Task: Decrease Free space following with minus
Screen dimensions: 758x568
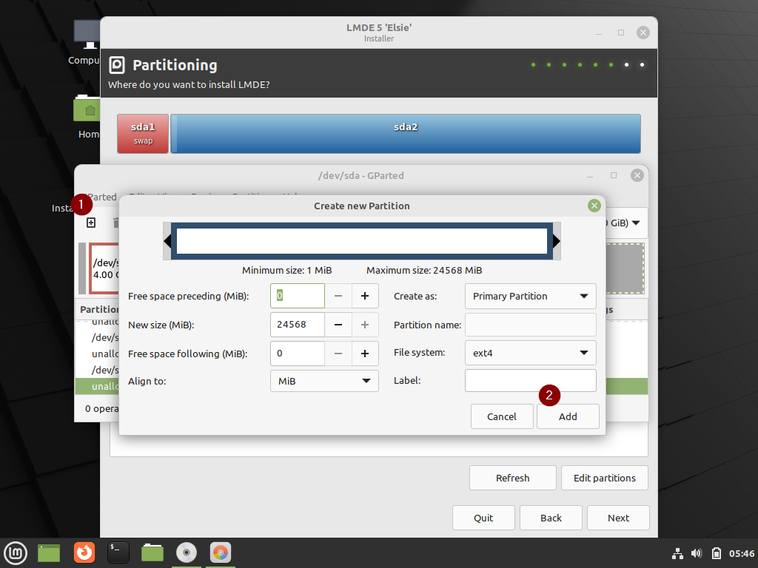Action: (338, 354)
